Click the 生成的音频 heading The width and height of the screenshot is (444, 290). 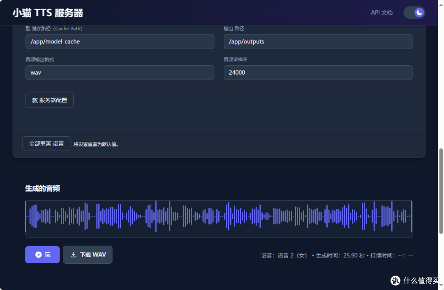[x=42, y=188]
